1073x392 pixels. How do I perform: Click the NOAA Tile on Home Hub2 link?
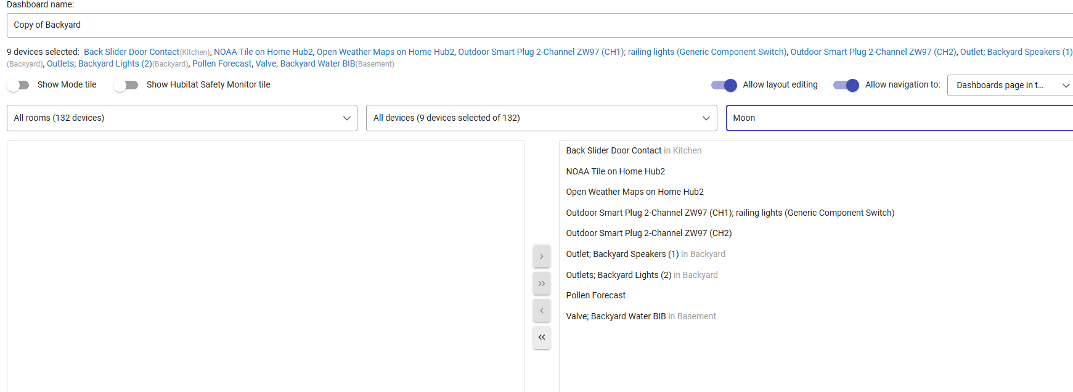click(263, 52)
